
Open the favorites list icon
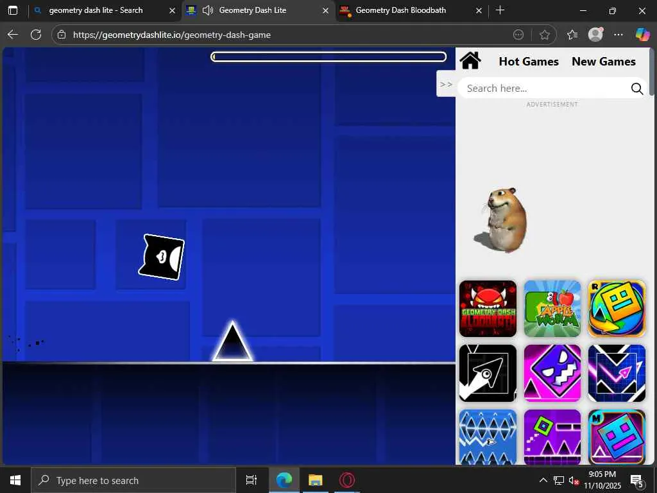pos(572,35)
